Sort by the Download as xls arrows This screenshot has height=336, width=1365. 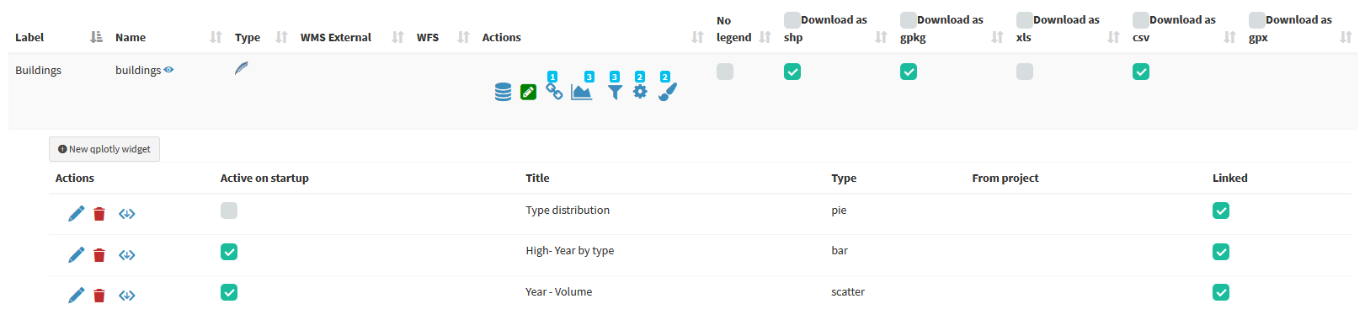coord(1113,37)
